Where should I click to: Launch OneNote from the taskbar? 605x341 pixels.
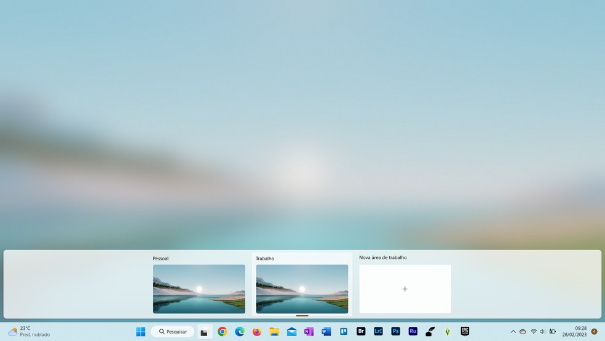309,331
